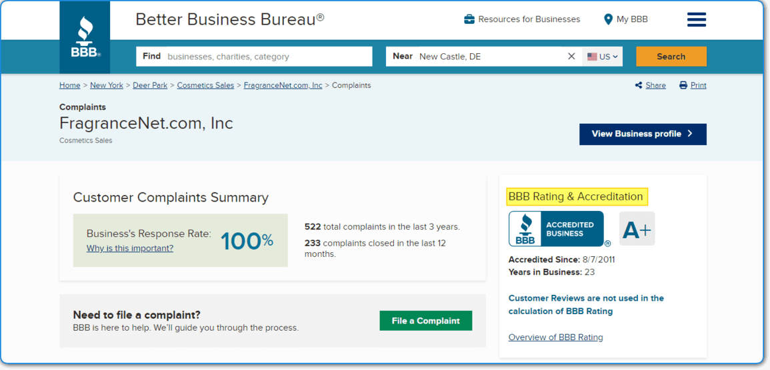Open Why is this important? link
Screen dimensions: 770x370
(130, 248)
